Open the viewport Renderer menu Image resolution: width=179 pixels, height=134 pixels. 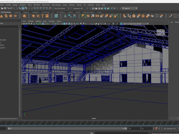[52, 21]
